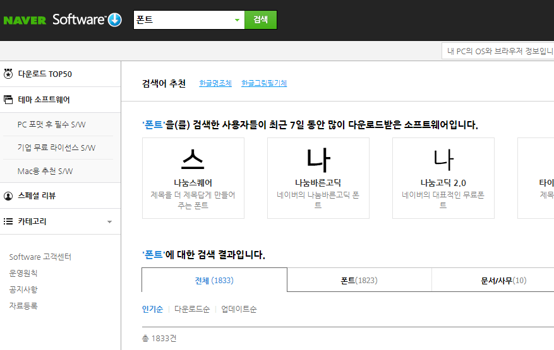Sort results by 다운로드순
The width and height of the screenshot is (554, 350).
(x=192, y=310)
